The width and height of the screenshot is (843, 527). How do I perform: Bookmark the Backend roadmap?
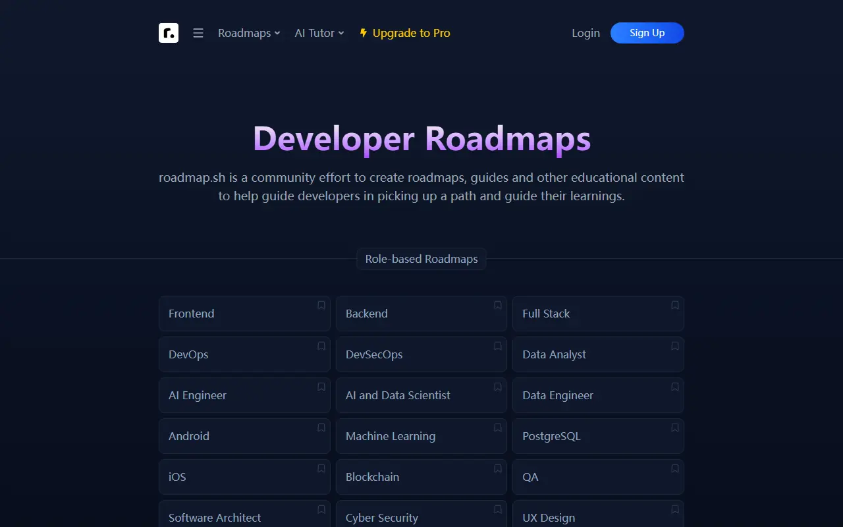coord(498,305)
